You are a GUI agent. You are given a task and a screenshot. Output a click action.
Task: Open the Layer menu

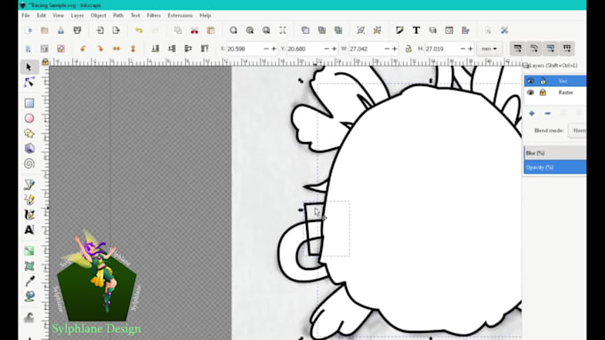[x=77, y=15]
